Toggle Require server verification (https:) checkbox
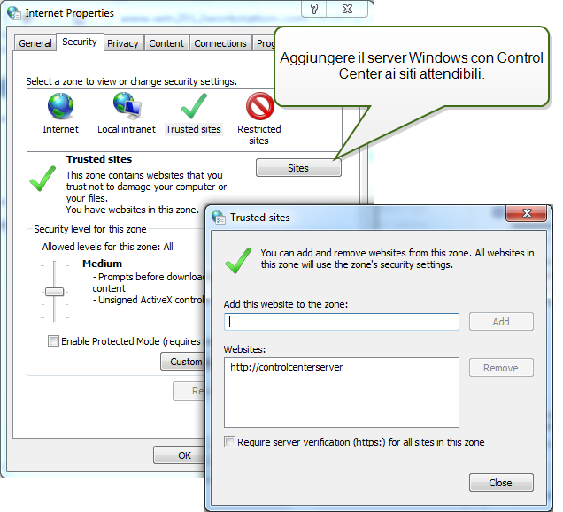 pyautogui.click(x=229, y=441)
